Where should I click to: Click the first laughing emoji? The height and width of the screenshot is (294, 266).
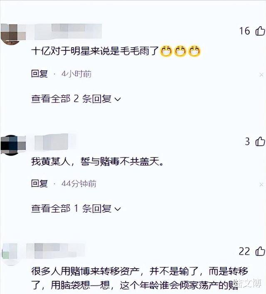(166, 51)
